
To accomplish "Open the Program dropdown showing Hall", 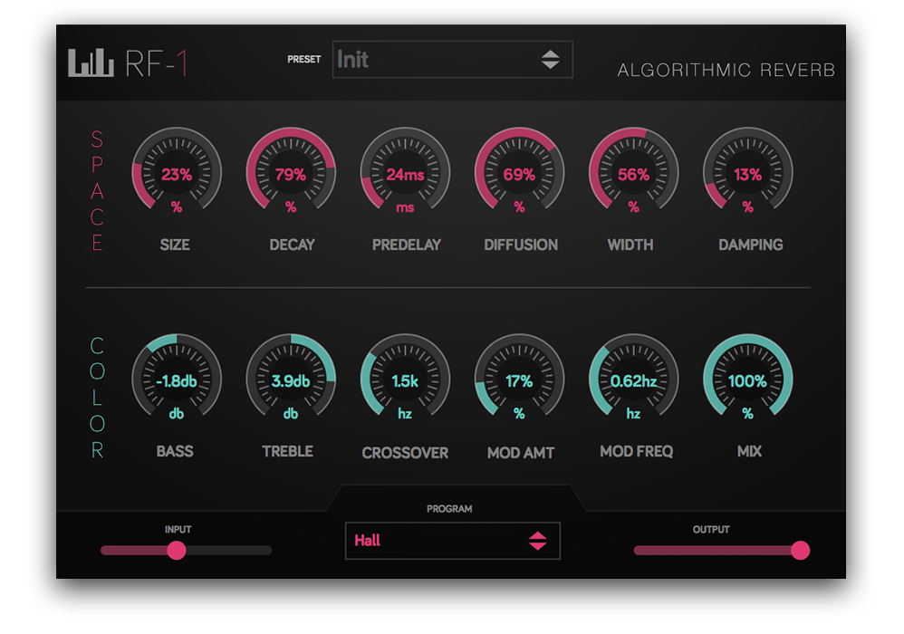I will [x=453, y=541].
